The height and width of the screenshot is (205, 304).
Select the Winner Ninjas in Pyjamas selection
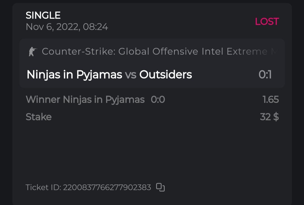point(85,100)
